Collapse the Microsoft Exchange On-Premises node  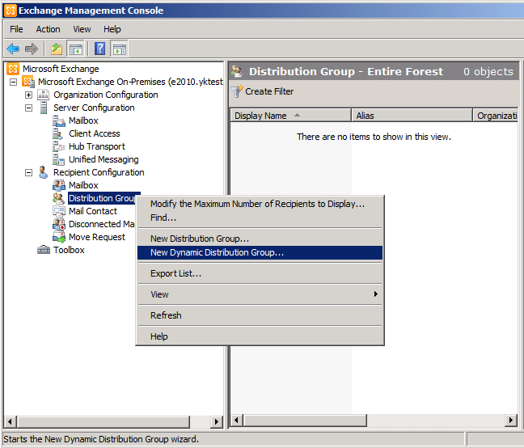14,82
